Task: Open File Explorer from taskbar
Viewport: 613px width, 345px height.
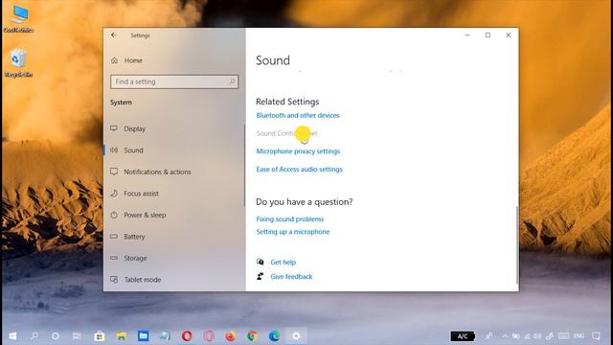Action: (122, 336)
